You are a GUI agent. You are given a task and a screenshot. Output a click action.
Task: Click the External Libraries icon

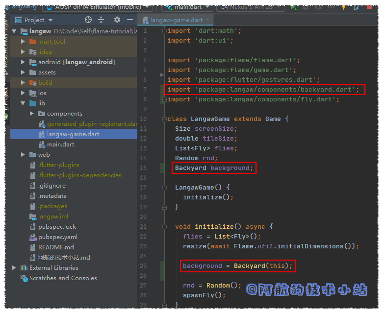point(24,268)
